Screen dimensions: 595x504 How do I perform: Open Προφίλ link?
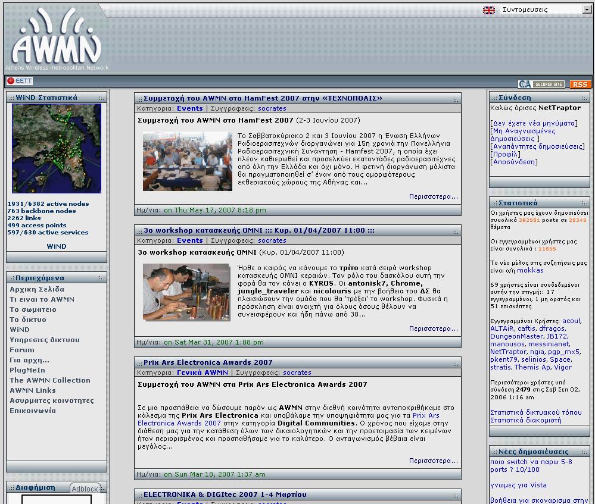point(506,154)
